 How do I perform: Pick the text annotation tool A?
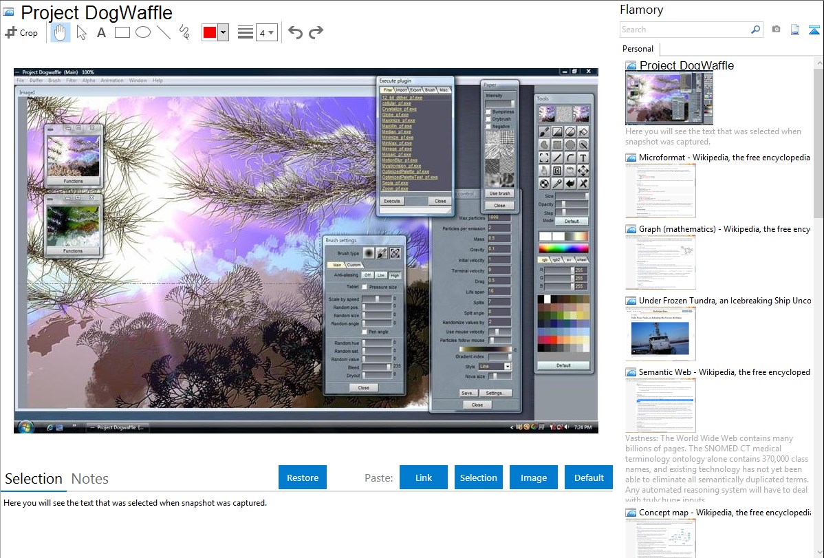[x=101, y=32]
